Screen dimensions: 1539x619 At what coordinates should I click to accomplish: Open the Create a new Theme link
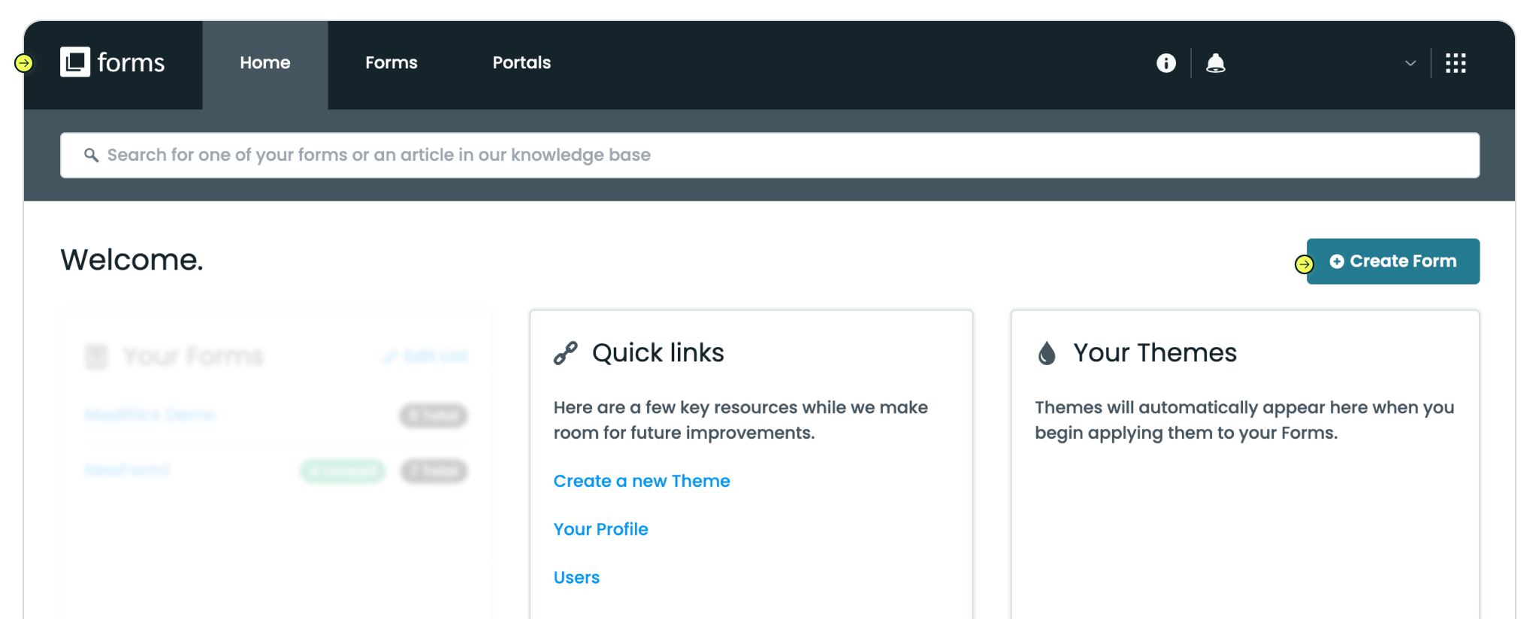coord(642,481)
